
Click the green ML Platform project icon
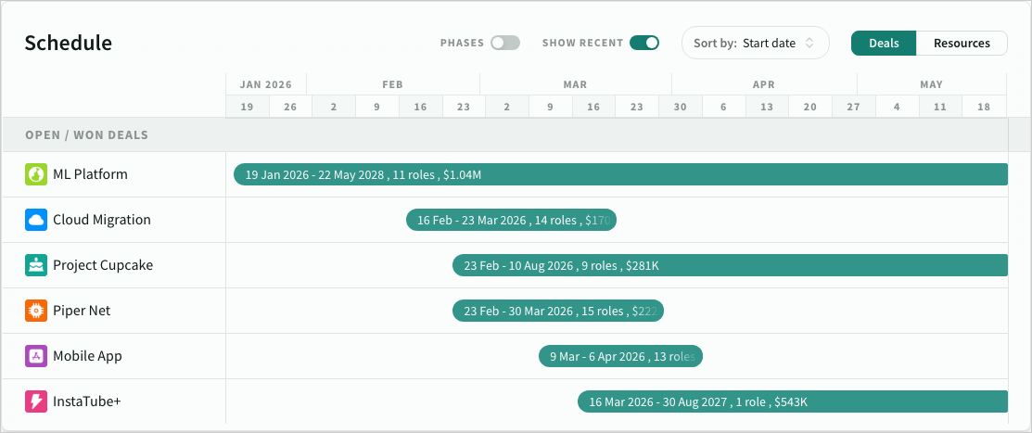coord(36,174)
